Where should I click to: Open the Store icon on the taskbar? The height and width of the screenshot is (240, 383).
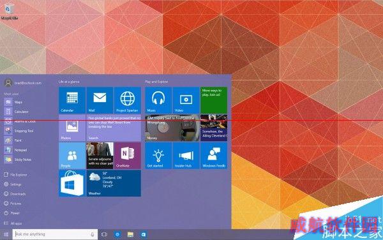(x=144, y=234)
